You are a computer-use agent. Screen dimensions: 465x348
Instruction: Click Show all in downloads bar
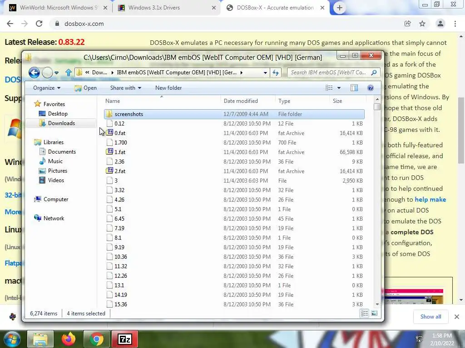(x=430, y=317)
